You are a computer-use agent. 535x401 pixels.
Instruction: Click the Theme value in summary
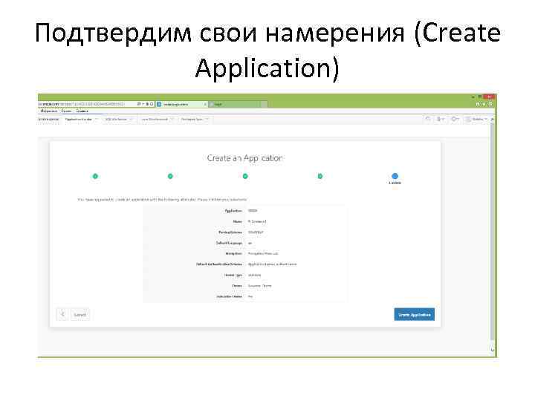coord(259,286)
